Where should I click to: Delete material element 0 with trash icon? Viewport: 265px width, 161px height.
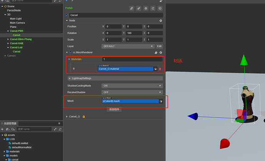pos(160,69)
